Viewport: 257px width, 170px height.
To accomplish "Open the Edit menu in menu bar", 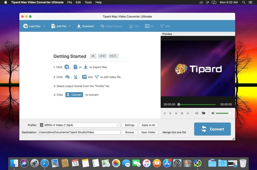I will (x=78, y=2).
